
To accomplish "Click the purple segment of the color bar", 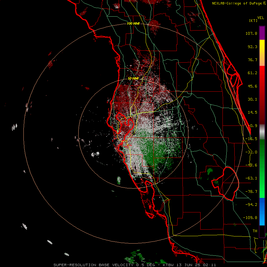I will click(262, 33).
